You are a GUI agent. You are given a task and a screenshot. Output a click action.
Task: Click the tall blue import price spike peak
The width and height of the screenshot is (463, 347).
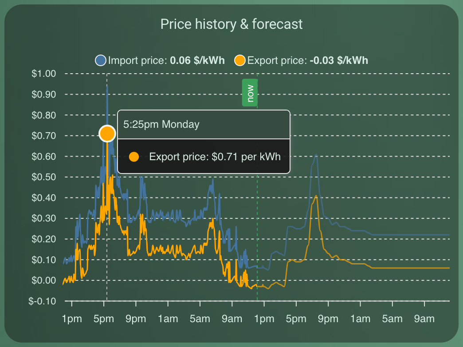pyautogui.click(x=107, y=86)
